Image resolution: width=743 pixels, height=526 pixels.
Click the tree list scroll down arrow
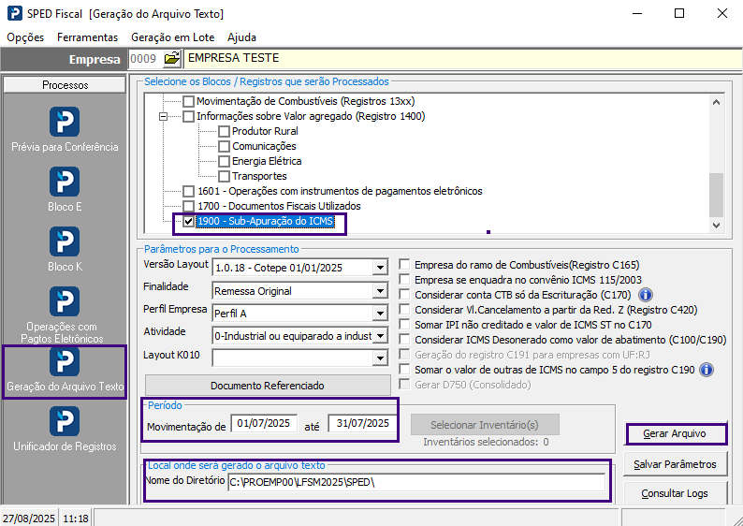[717, 225]
